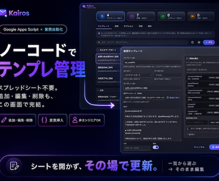Image resolution: width=219 pixels, height=181 pixels.
Task: Click the テンプレート名 input field
Action: click(152, 88)
